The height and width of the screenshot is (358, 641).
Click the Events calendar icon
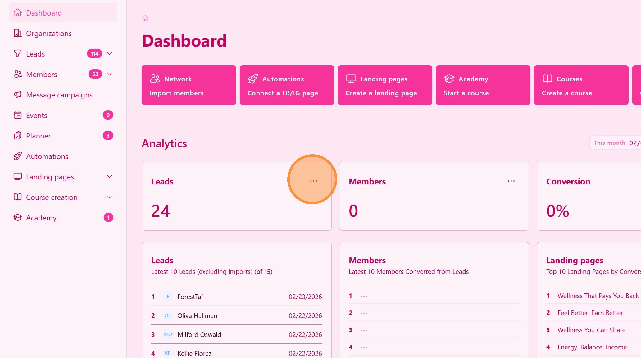tap(18, 115)
